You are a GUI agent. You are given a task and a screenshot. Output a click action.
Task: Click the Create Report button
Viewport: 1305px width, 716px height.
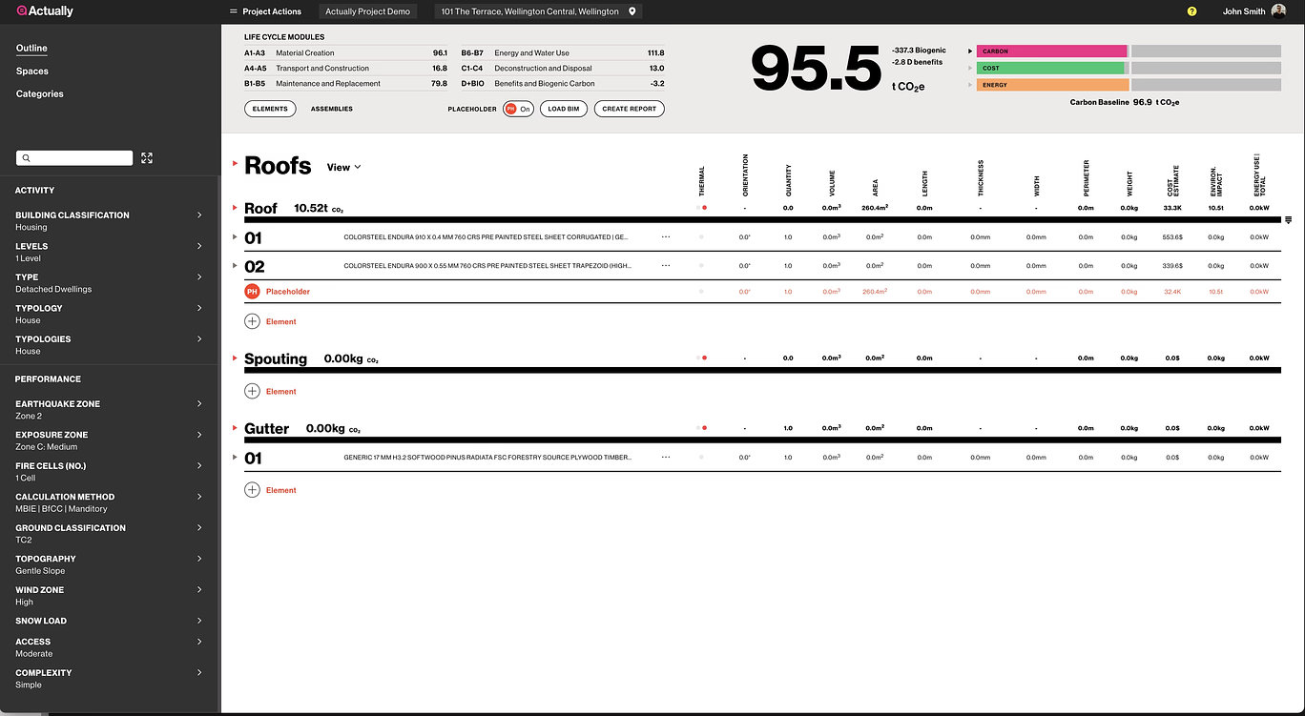(x=629, y=109)
